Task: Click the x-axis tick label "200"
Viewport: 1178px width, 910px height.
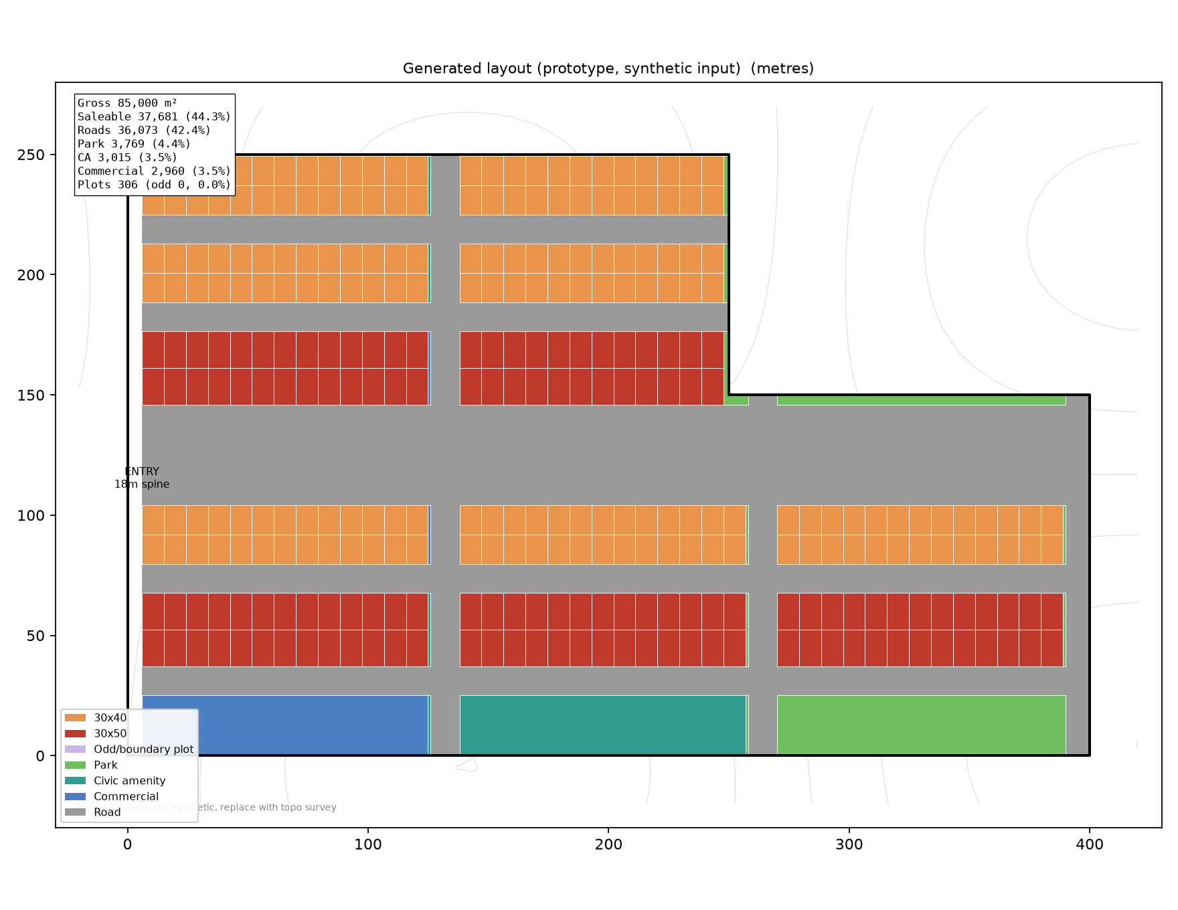Action: [608, 844]
